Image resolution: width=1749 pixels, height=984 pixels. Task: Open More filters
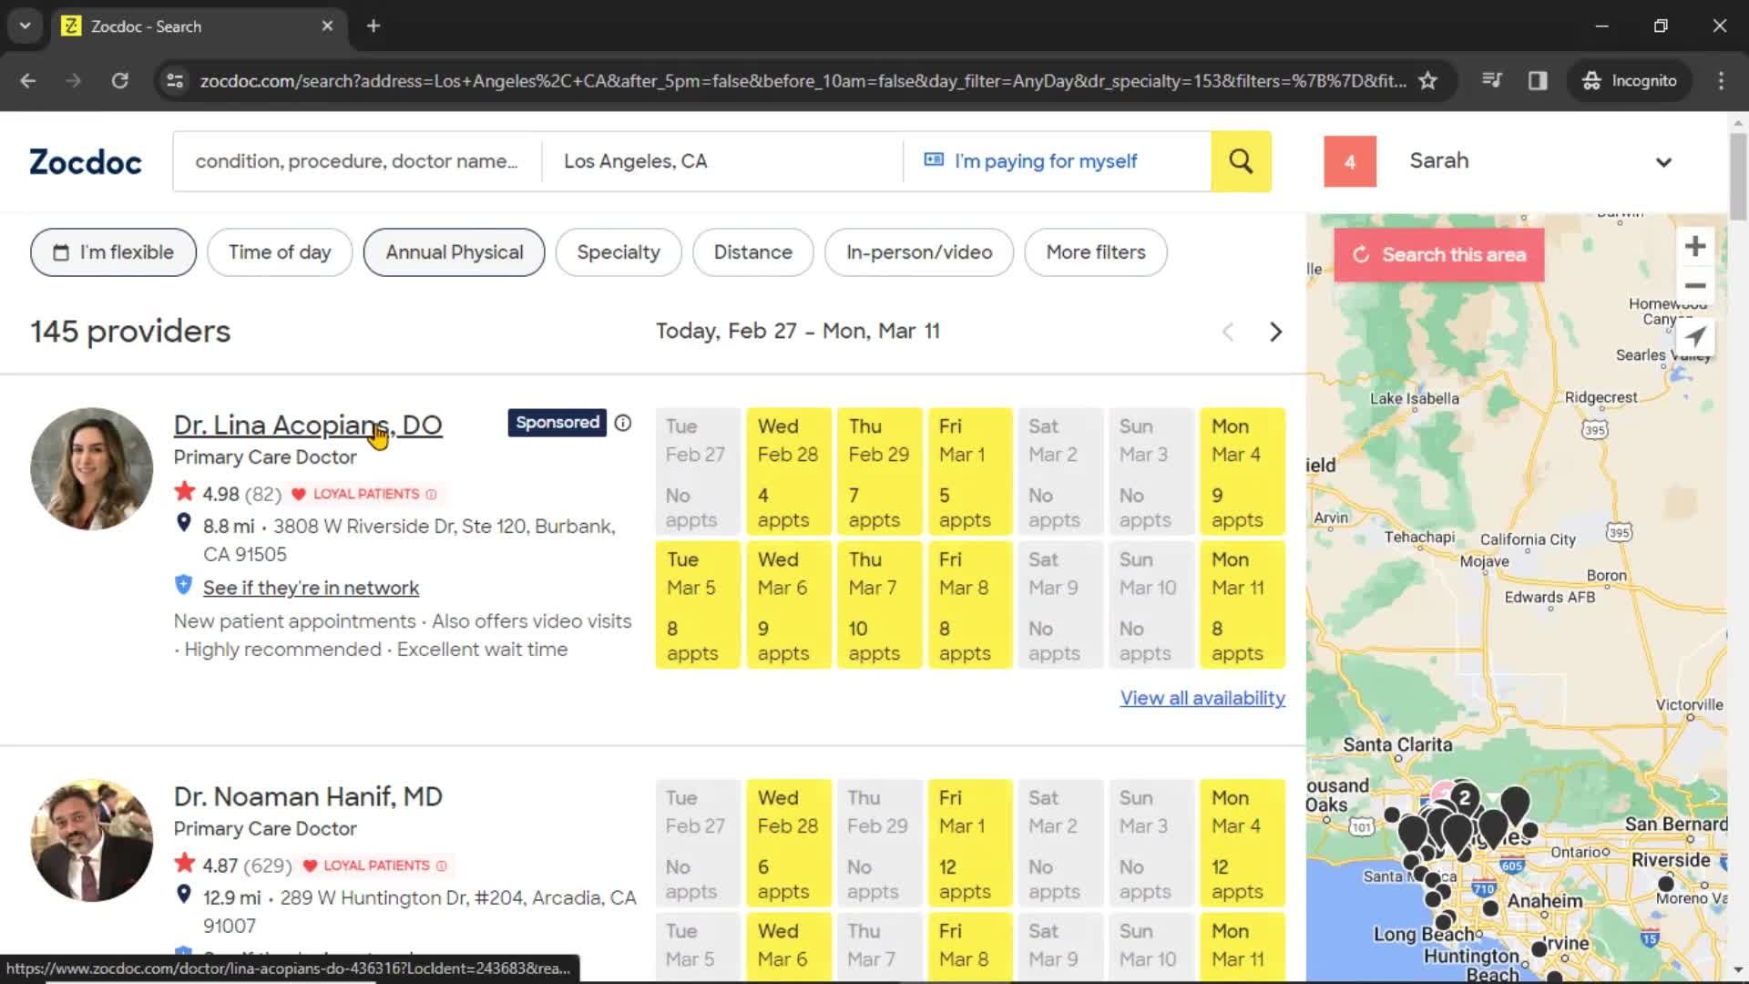tap(1096, 252)
